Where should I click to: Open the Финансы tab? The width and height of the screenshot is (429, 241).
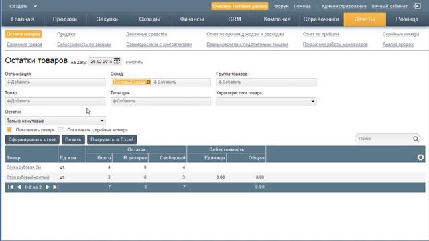tap(192, 19)
